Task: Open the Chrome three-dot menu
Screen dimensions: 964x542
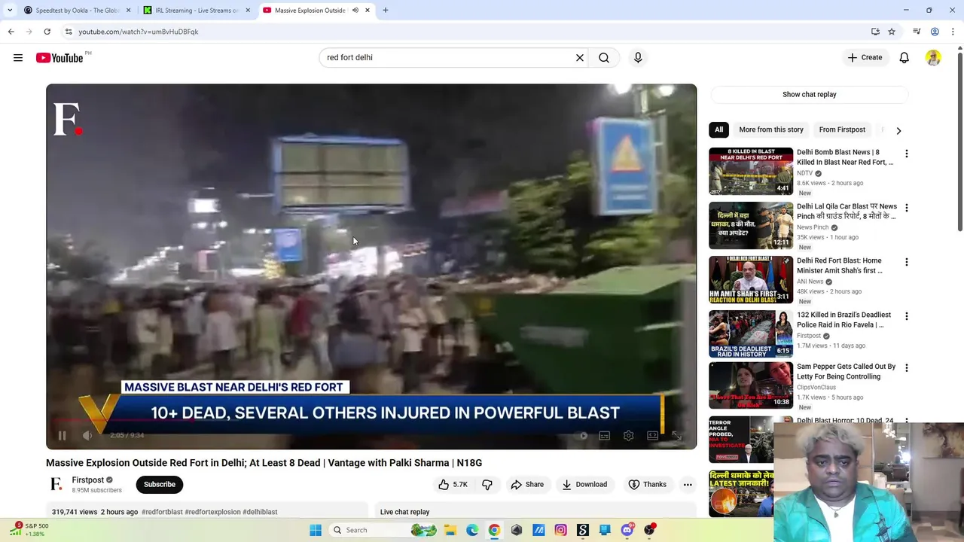Action: coord(953,32)
